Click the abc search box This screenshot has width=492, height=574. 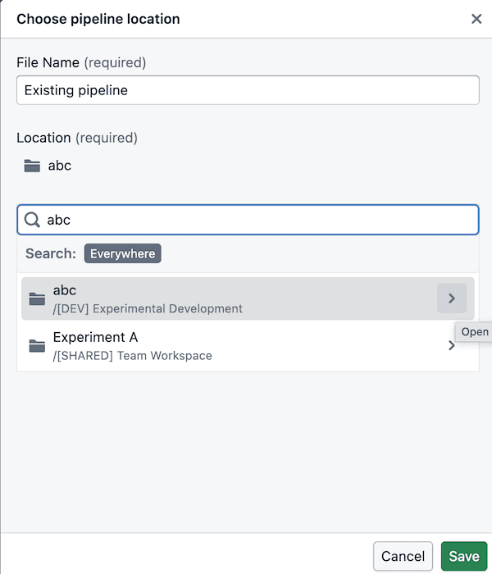(248, 220)
